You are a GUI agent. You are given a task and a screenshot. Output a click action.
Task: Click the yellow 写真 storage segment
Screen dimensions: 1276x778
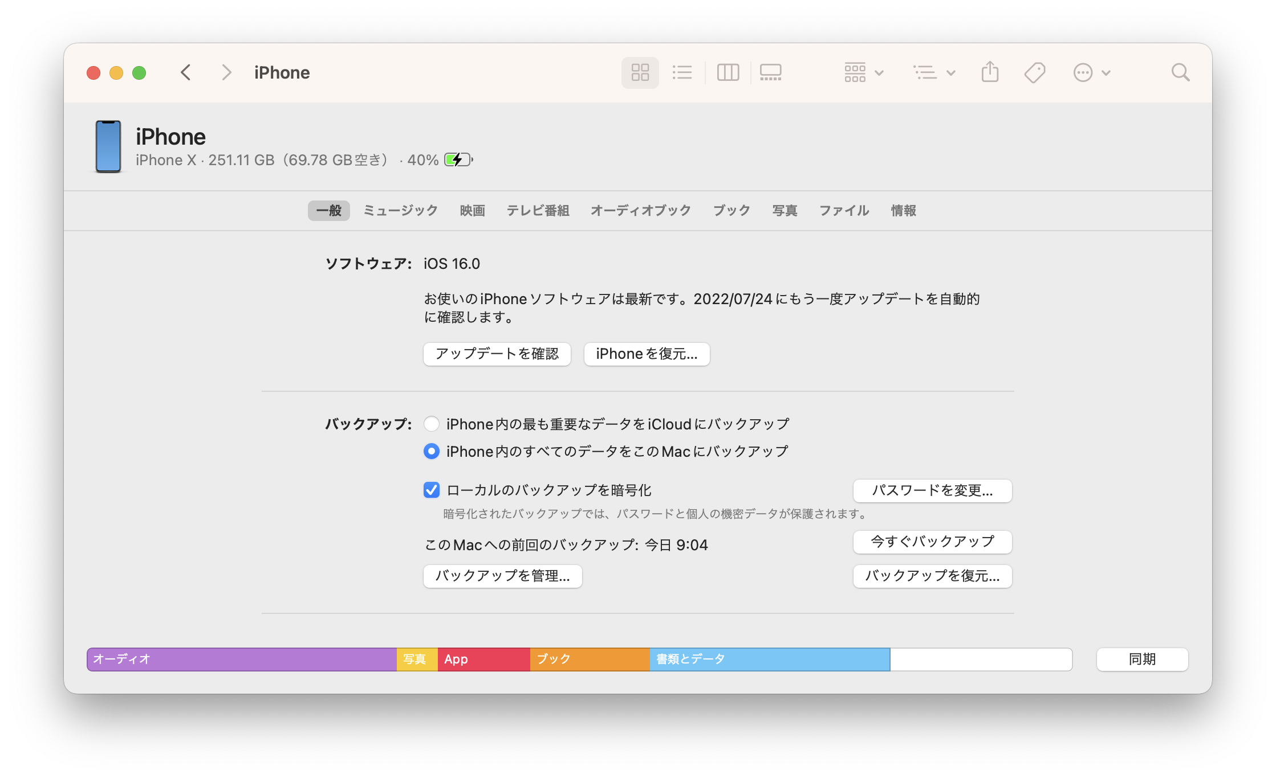tap(417, 659)
